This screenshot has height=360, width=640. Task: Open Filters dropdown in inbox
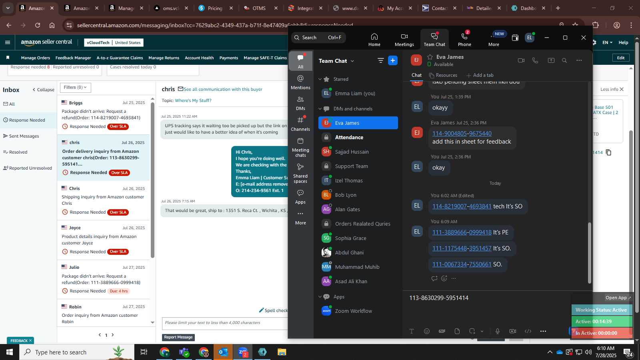76,87
